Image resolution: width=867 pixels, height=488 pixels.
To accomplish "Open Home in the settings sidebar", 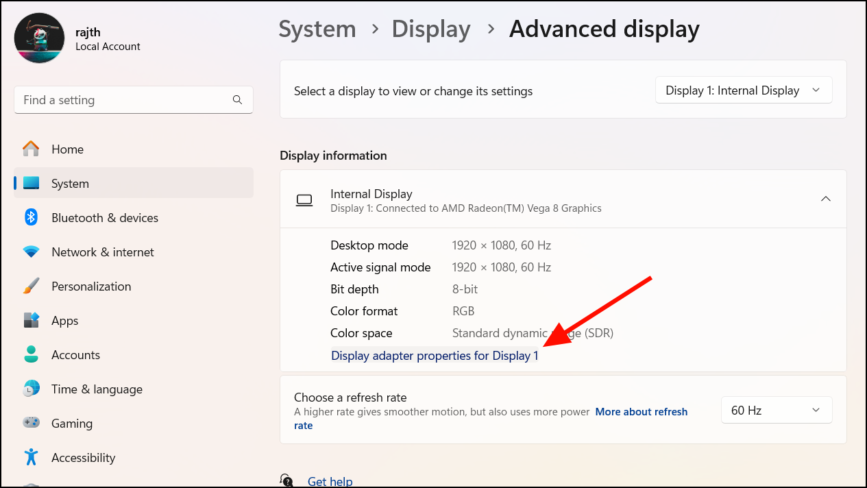I will point(66,149).
